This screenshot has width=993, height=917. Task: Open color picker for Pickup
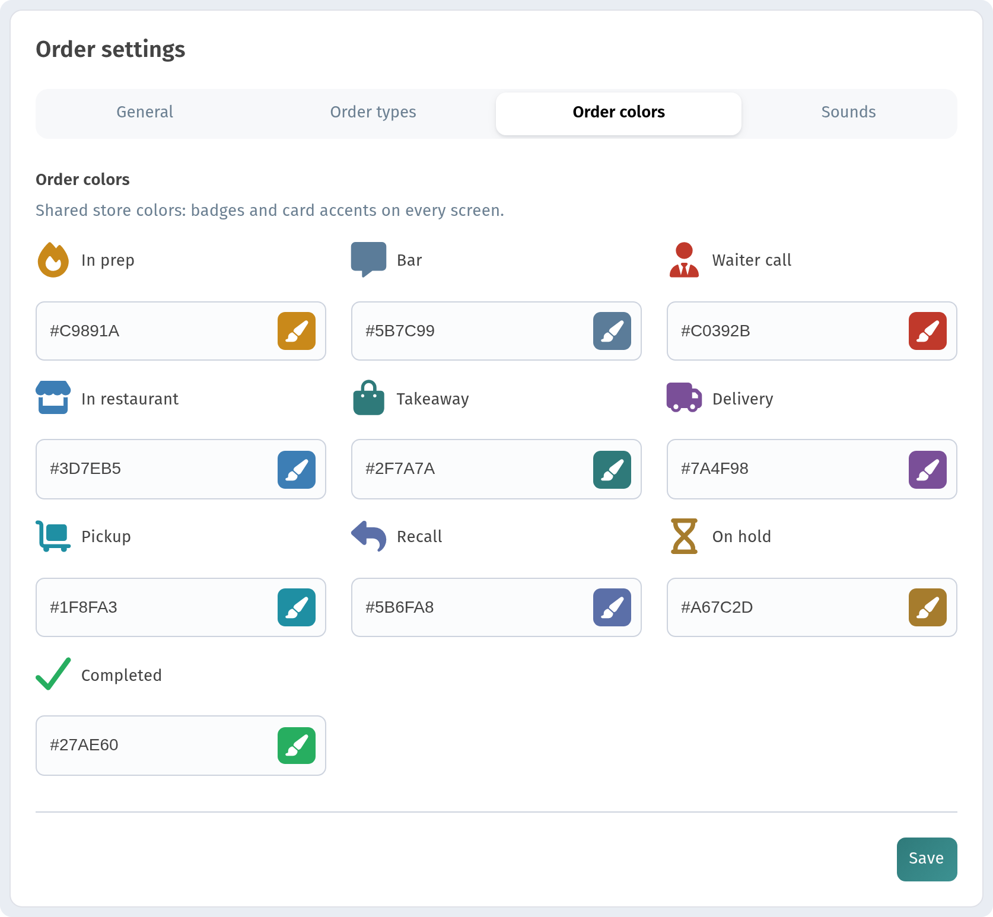click(297, 607)
